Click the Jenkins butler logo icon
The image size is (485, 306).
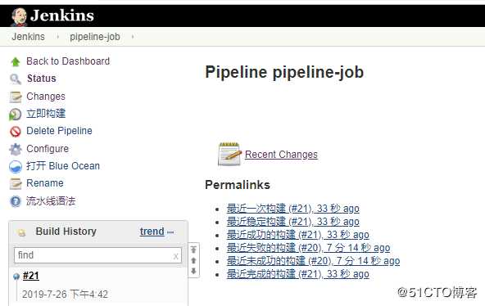19,16
